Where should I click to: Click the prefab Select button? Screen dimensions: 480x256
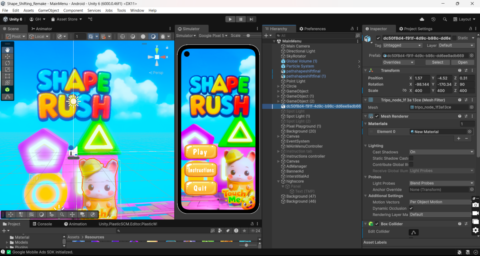437,62
